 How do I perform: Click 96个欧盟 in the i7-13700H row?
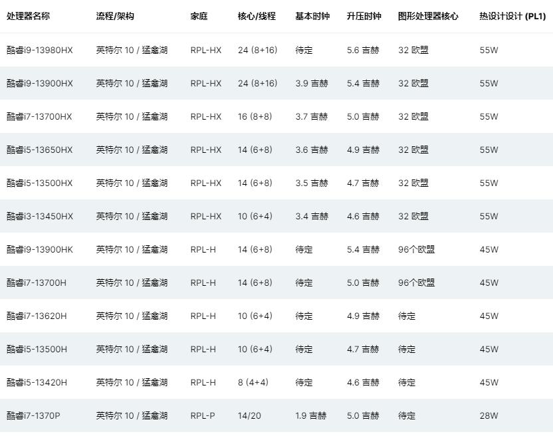(x=417, y=283)
